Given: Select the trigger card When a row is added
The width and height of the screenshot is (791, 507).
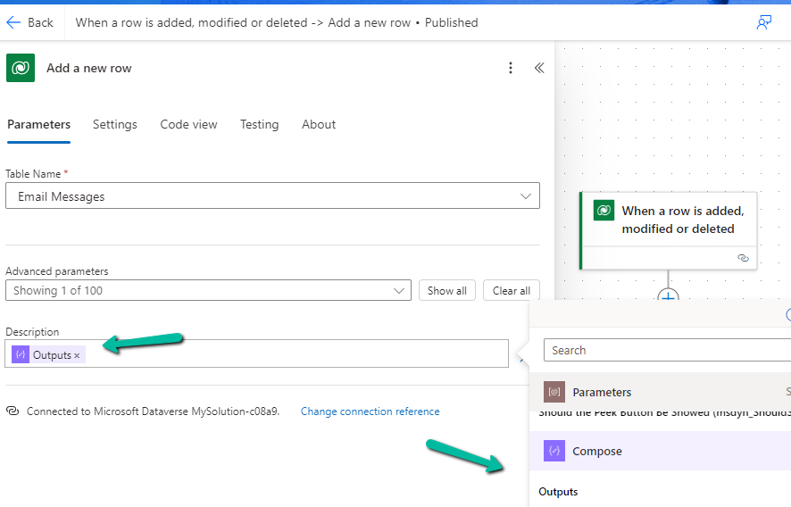Looking at the screenshot, I should click(x=669, y=230).
